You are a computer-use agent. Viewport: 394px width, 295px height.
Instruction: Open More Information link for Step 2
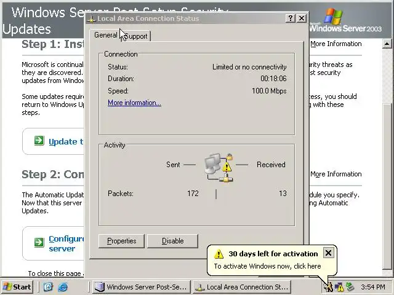[x=336, y=174]
